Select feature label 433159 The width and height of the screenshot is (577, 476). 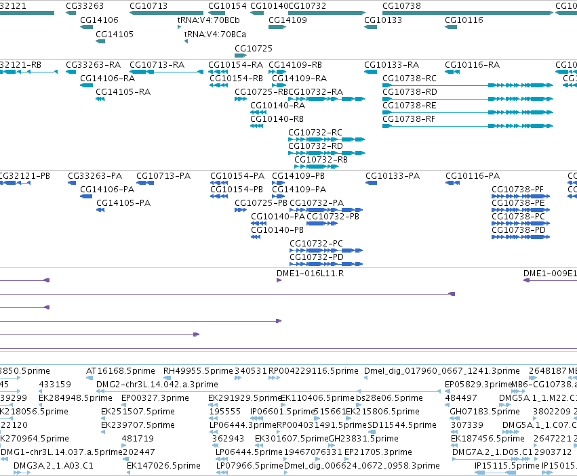pos(55,385)
